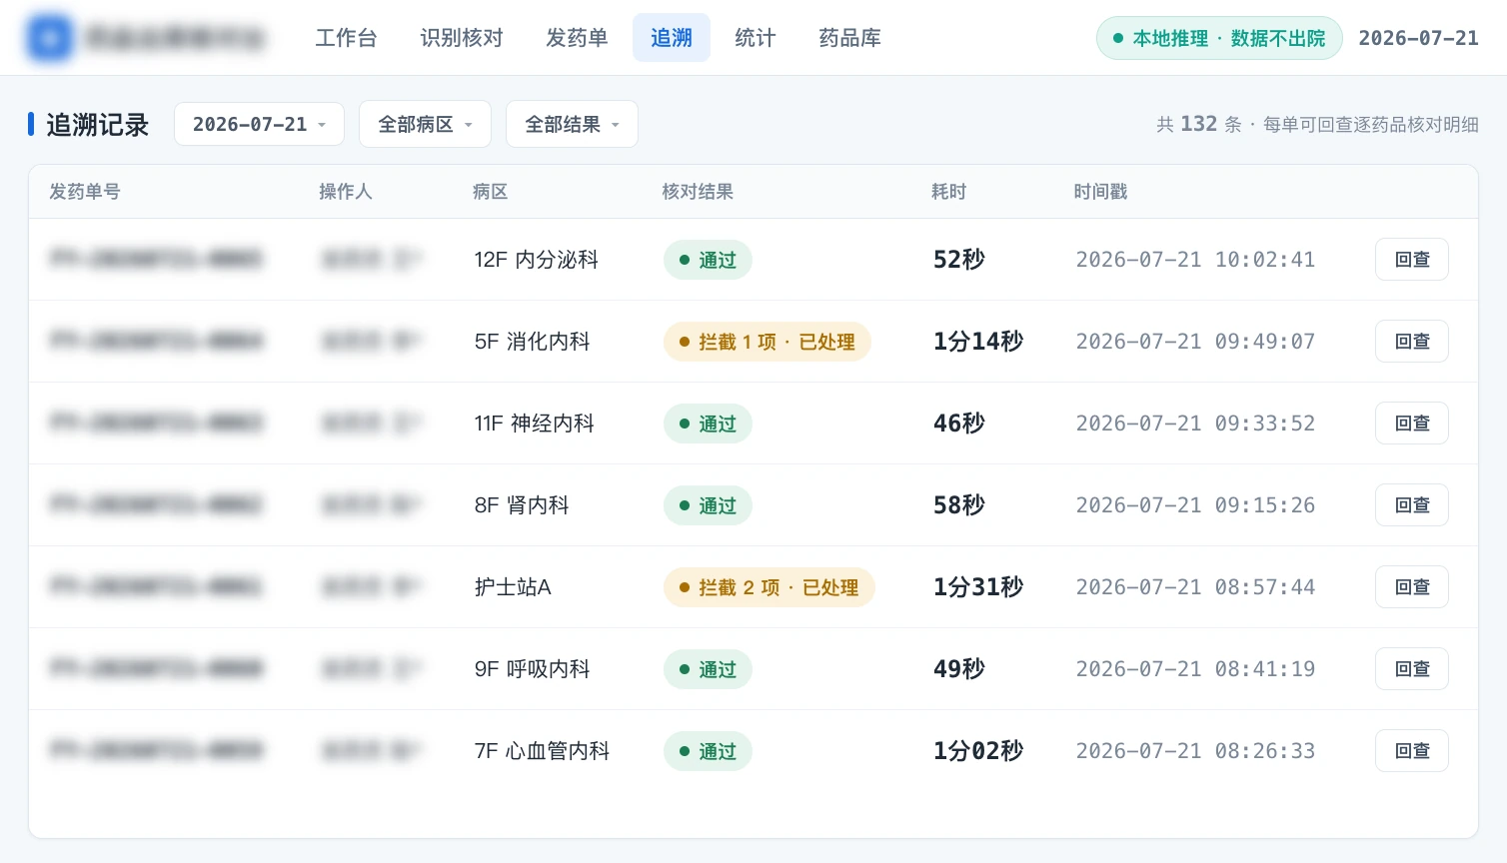1507x863 pixels.
Task: Click 回查 for the 7F 心血管内科 row
Action: click(1412, 751)
